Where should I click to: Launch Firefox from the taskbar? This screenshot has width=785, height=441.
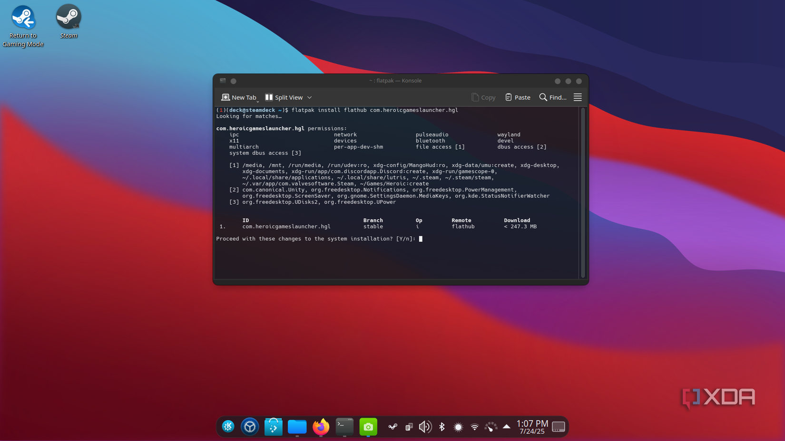[x=321, y=427]
